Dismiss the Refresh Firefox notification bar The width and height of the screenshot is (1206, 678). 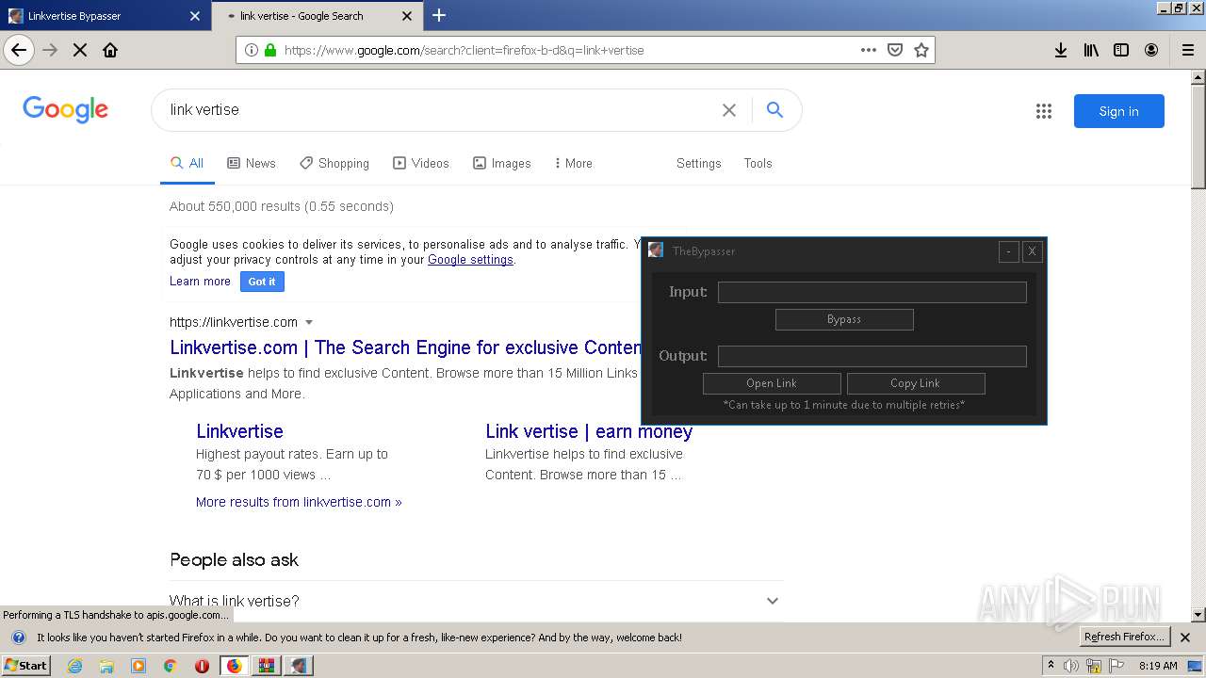1185,638
